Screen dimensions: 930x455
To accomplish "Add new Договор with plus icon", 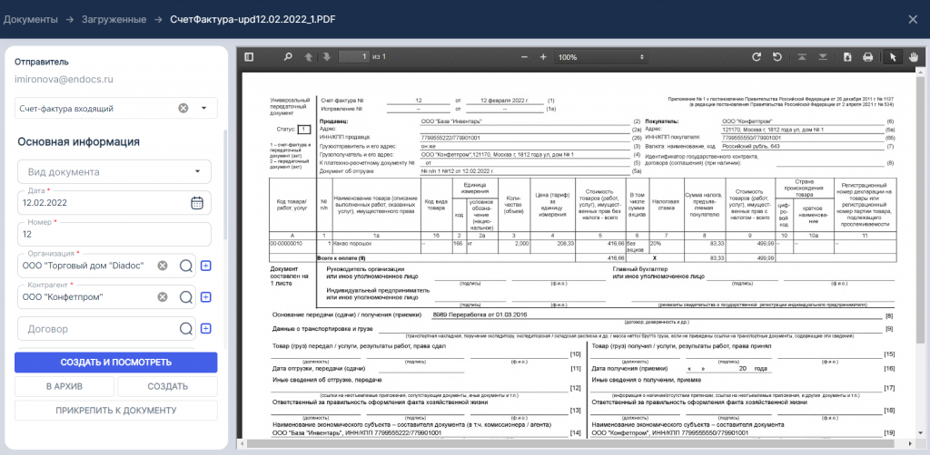I will 205,328.
